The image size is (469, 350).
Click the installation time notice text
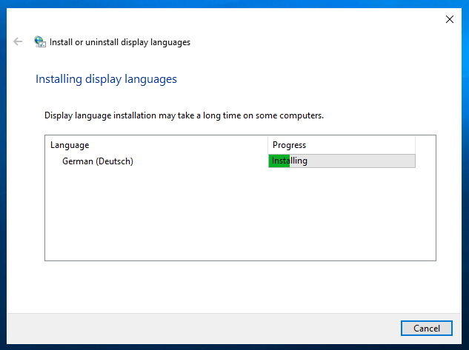184,115
